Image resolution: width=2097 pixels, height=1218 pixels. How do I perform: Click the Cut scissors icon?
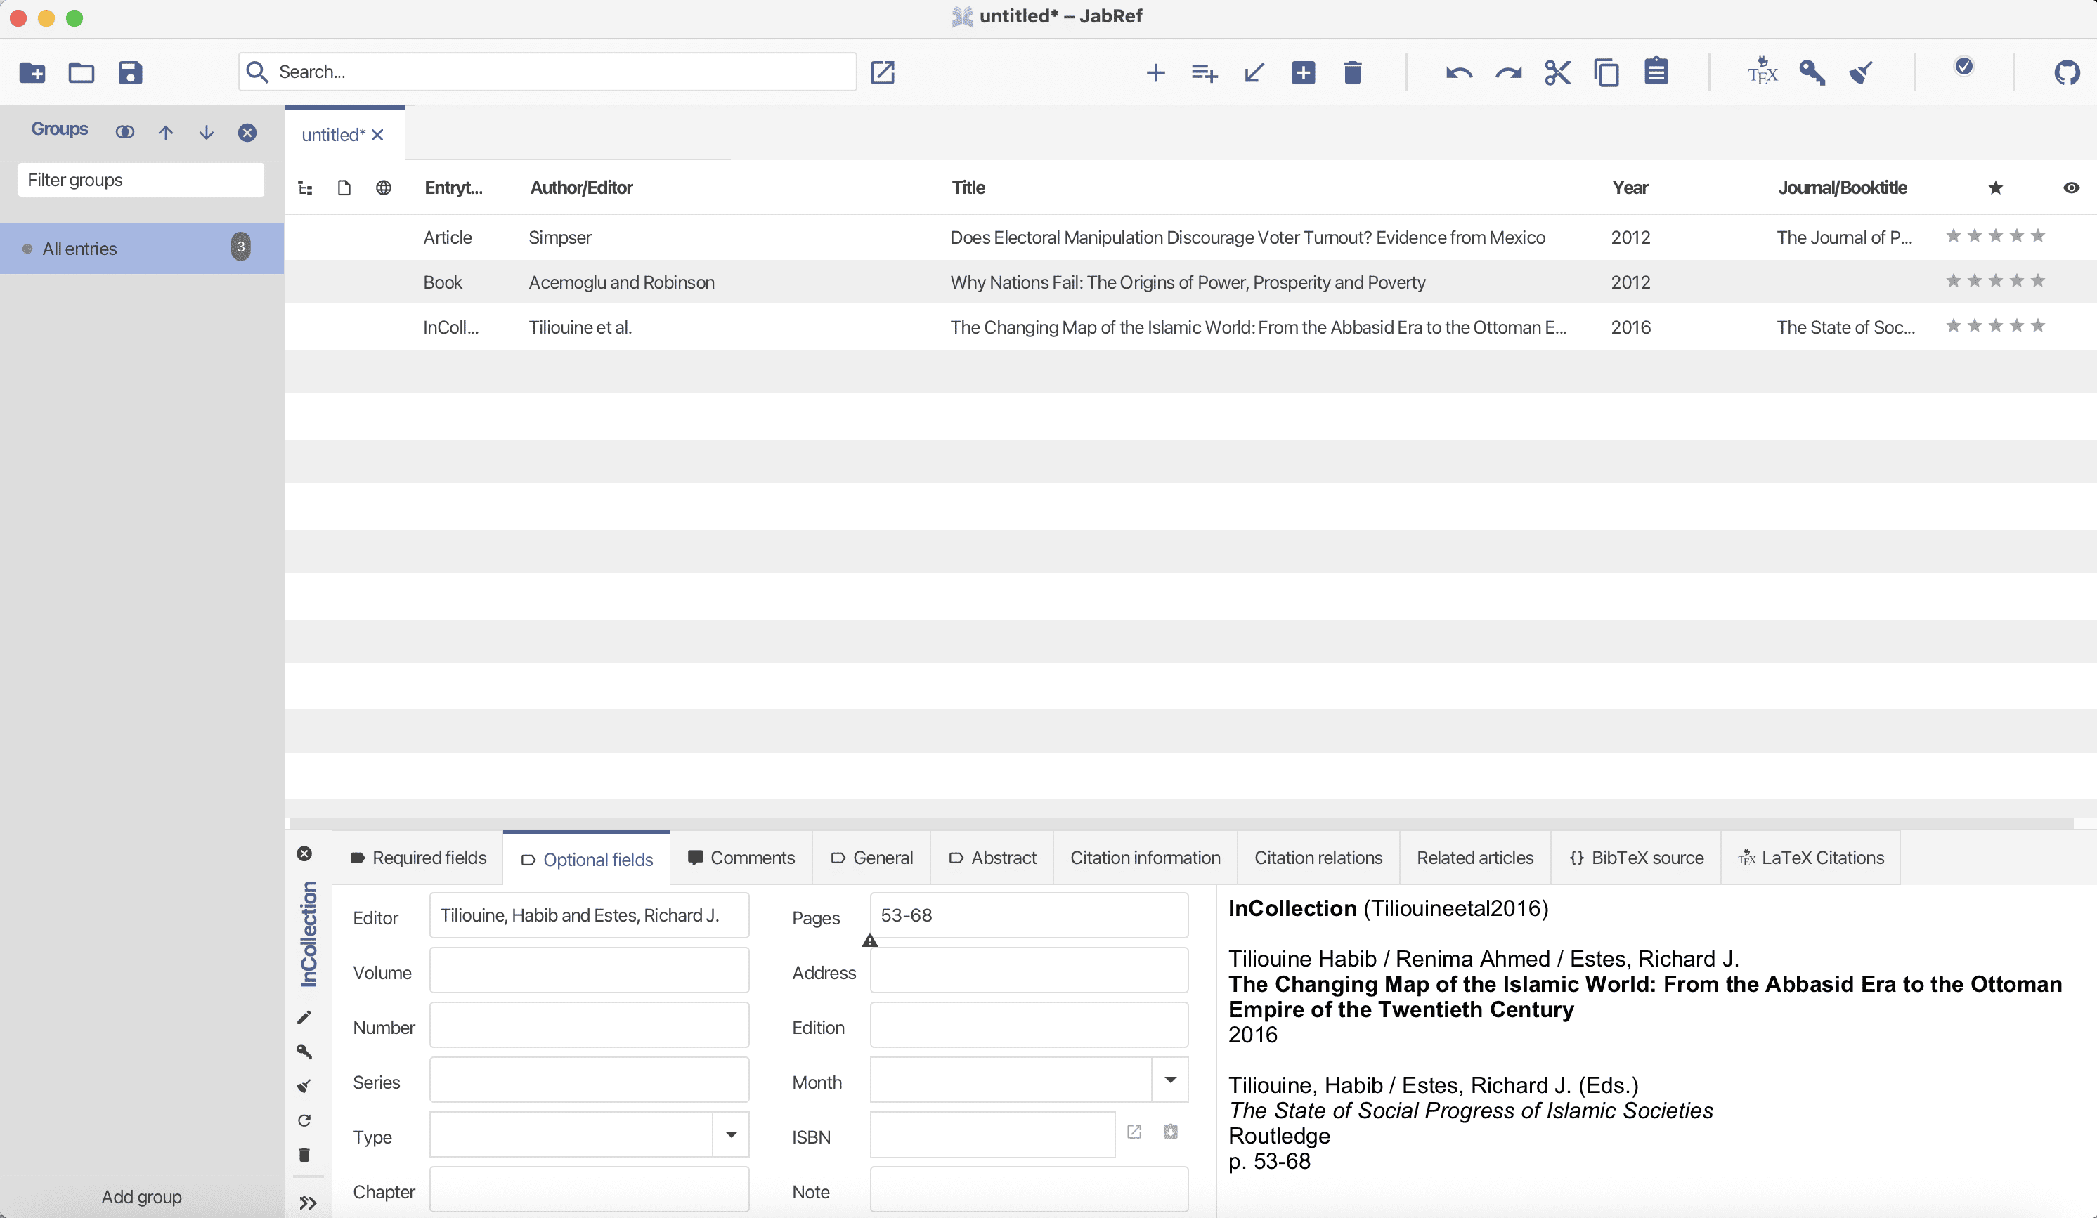click(x=1557, y=72)
